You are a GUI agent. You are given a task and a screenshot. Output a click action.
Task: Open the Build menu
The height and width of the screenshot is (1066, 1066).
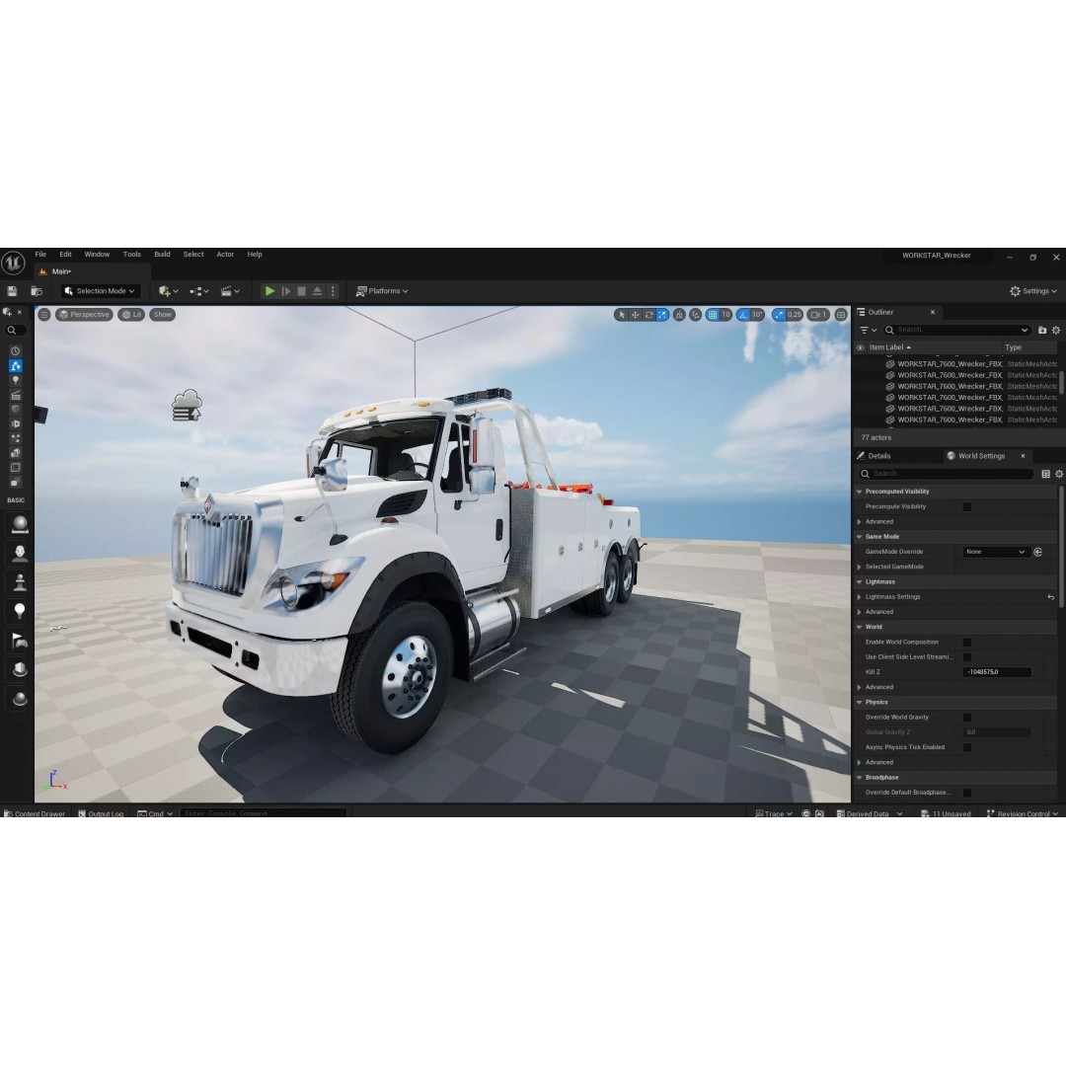click(162, 255)
